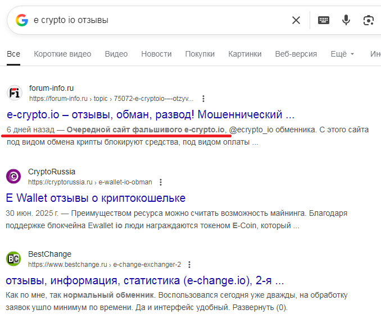Screen dimensions: 381x319
Task: Focus the search query input field
Action: pos(157,20)
